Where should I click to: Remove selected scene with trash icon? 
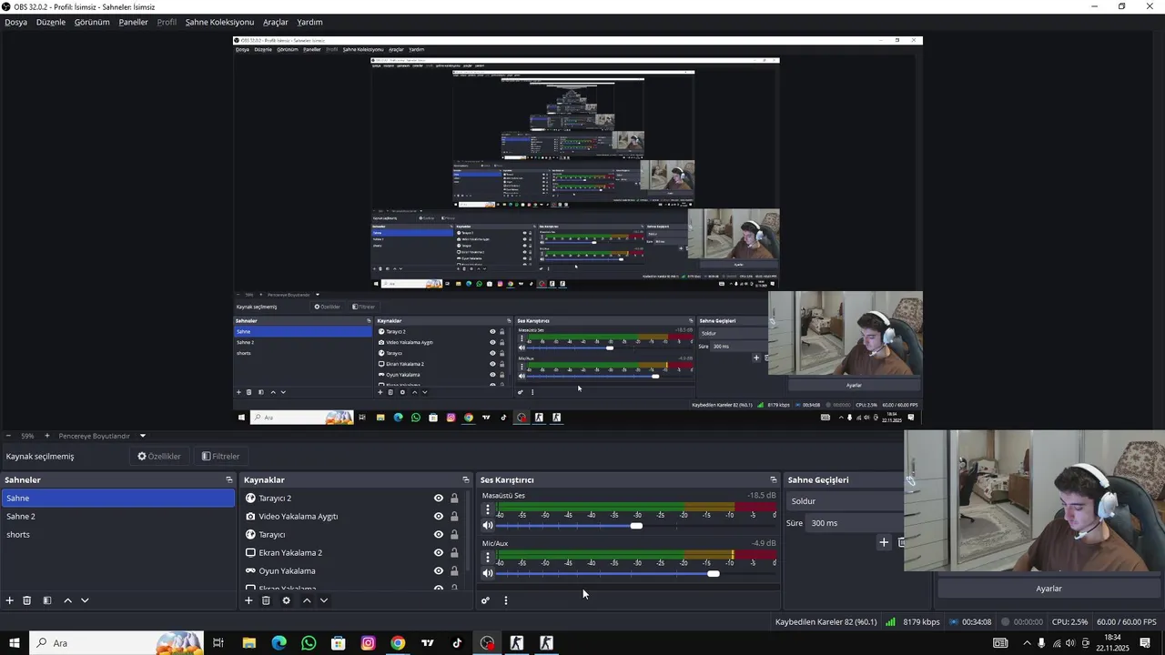pyautogui.click(x=27, y=600)
